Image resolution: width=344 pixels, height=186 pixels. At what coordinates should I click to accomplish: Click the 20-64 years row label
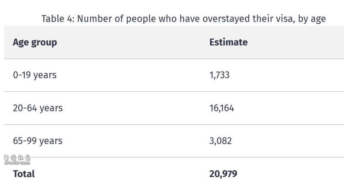(38, 108)
